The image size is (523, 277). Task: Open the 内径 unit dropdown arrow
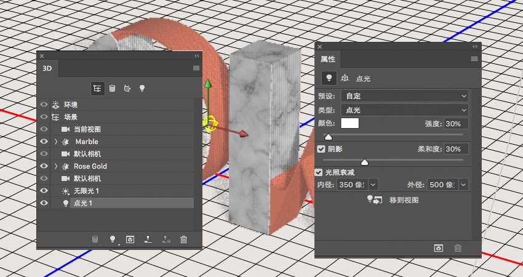click(x=373, y=184)
